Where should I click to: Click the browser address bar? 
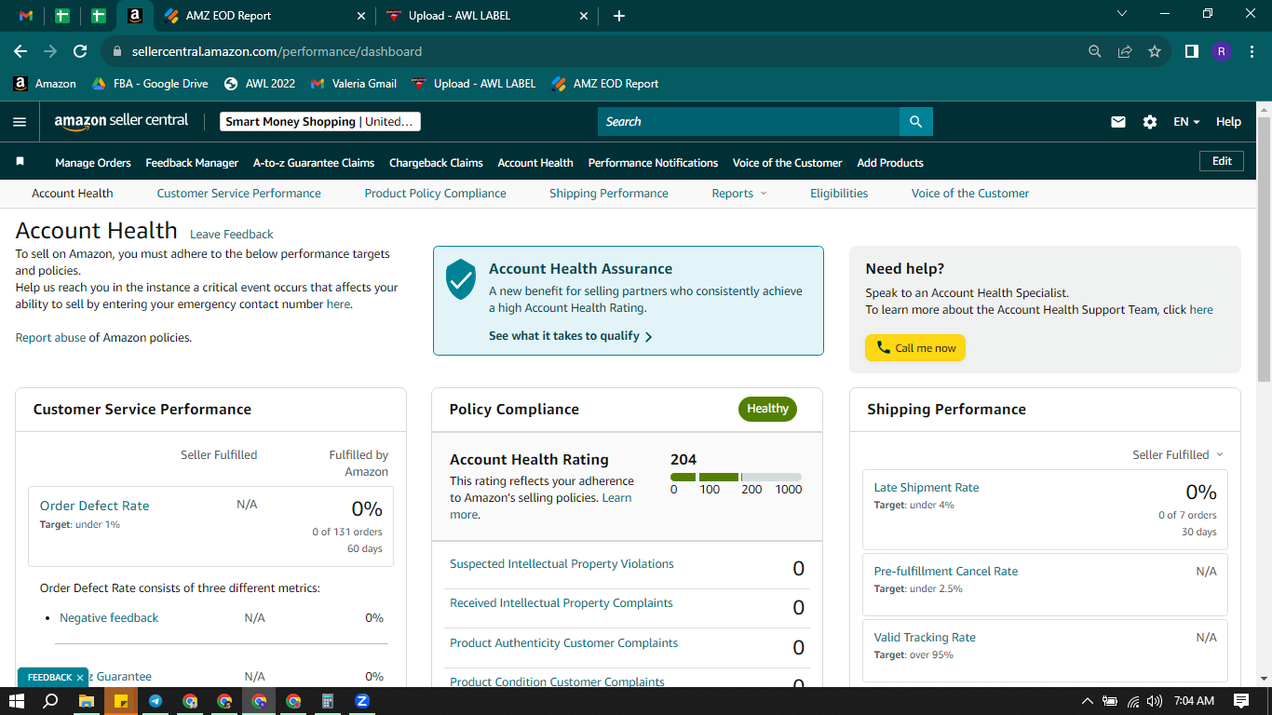pyautogui.click(x=596, y=51)
